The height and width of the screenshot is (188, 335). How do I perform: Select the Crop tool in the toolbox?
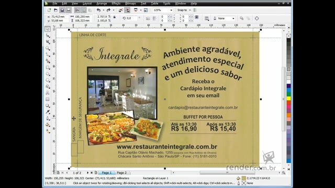(x=48, y=42)
